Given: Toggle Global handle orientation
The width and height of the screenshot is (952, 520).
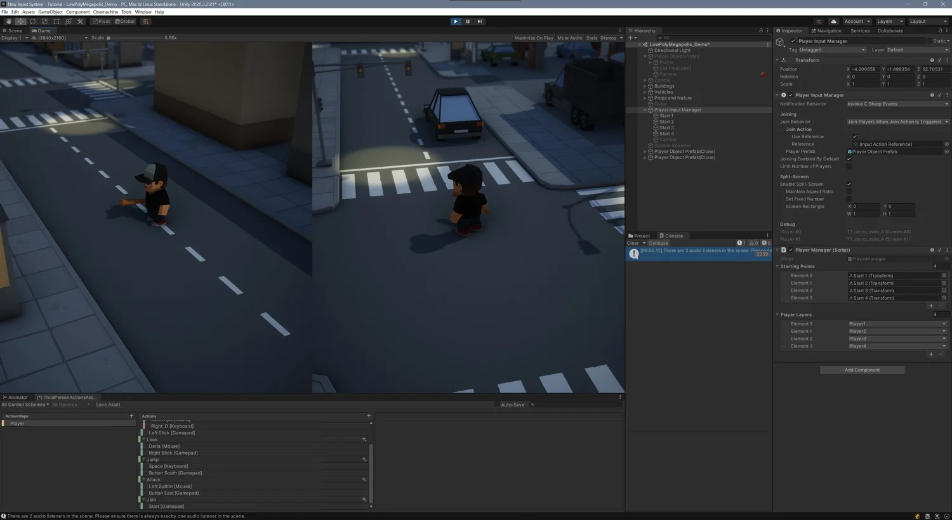Looking at the screenshot, I should click(x=124, y=21).
